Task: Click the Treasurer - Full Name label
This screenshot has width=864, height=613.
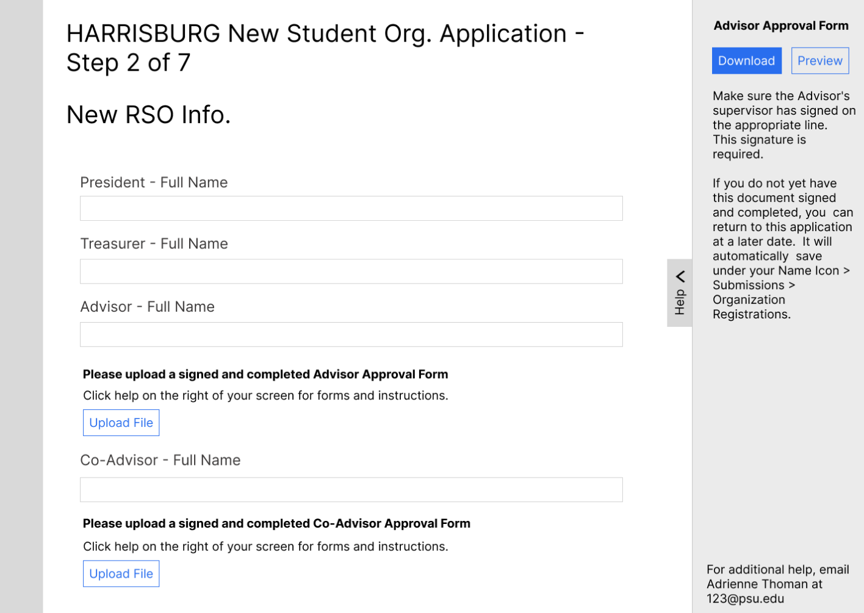Action: click(154, 244)
